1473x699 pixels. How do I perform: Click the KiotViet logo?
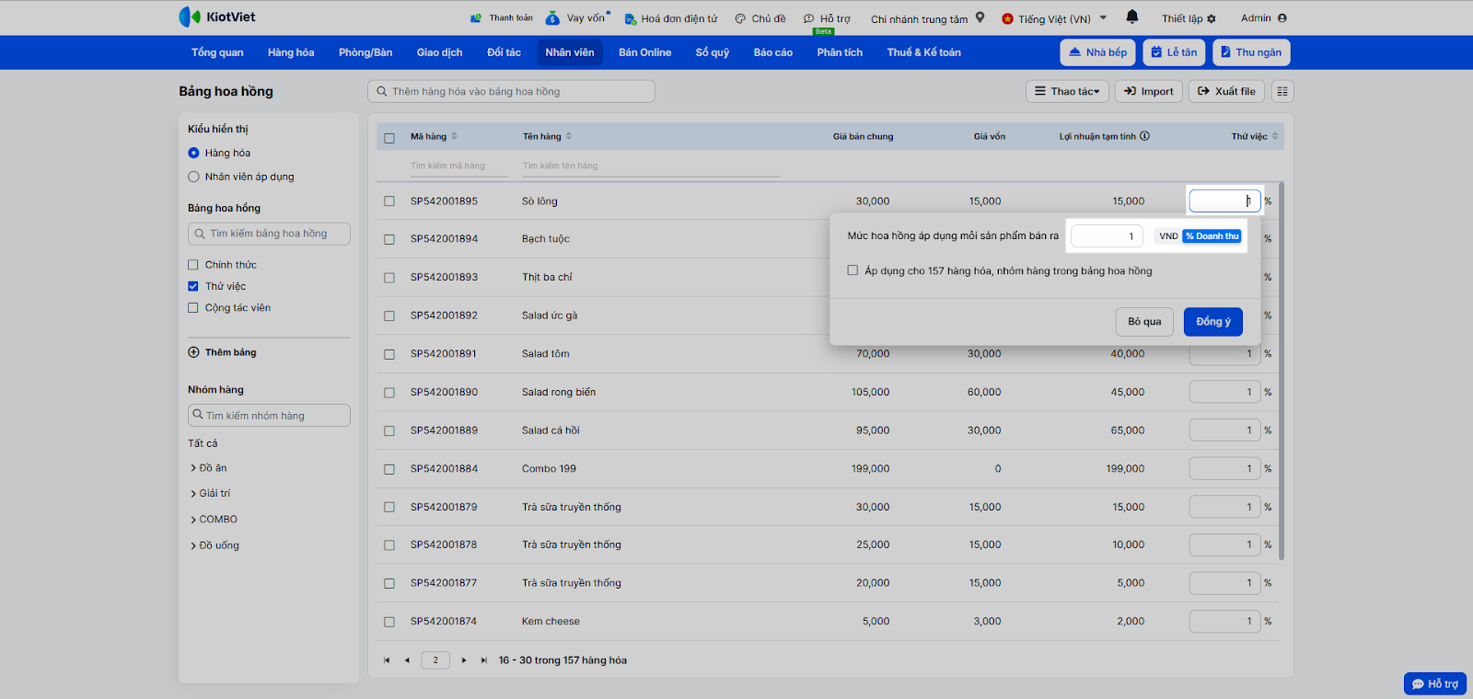(217, 17)
